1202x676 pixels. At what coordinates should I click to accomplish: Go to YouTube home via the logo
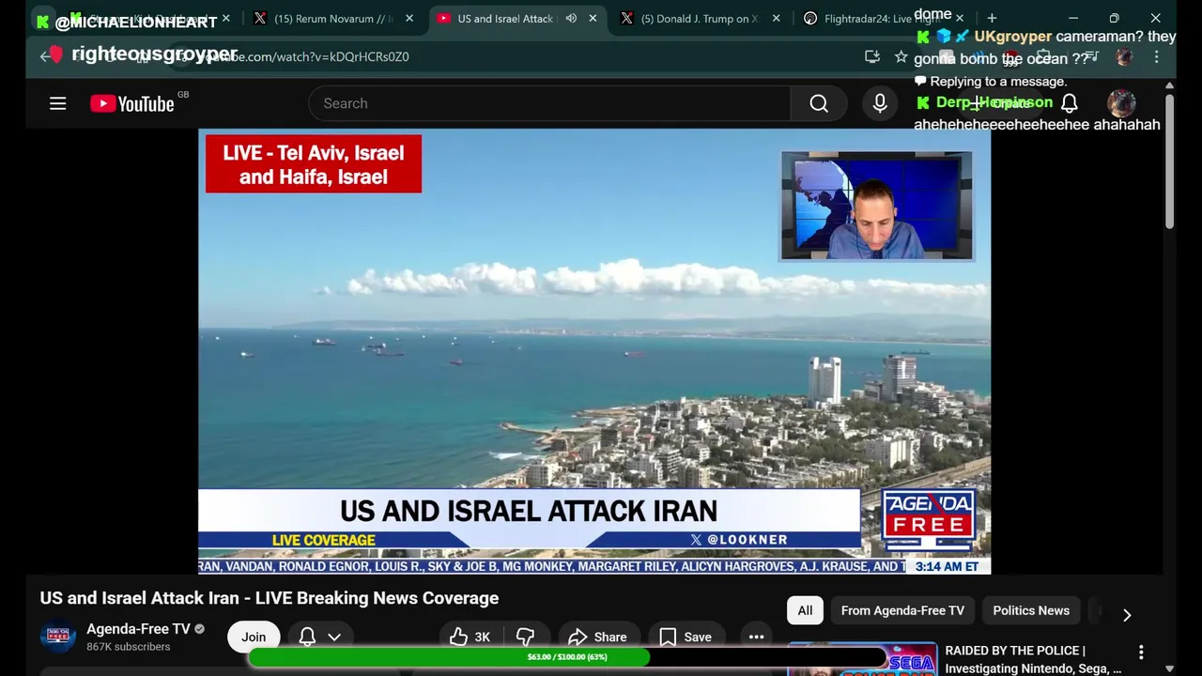[132, 103]
